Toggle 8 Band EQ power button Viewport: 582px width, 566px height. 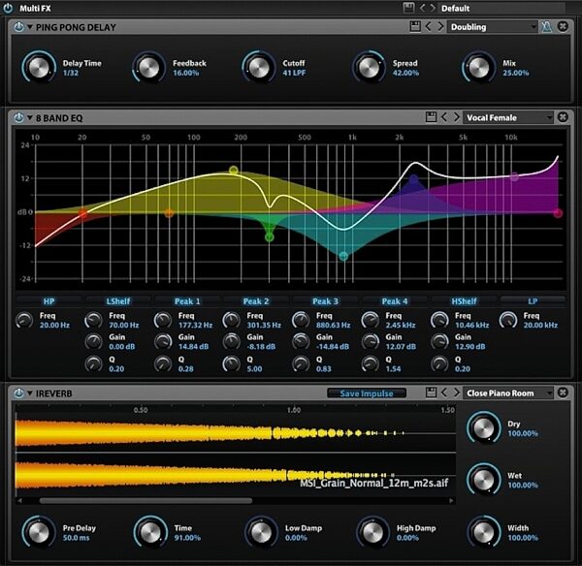pos(18,118)
